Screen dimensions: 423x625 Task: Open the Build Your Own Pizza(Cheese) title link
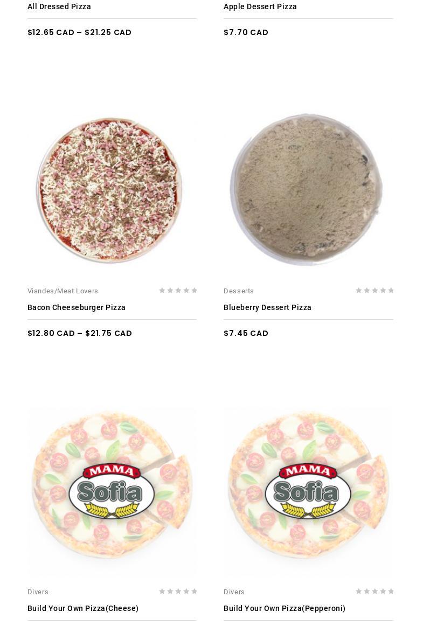coord(83,608)
